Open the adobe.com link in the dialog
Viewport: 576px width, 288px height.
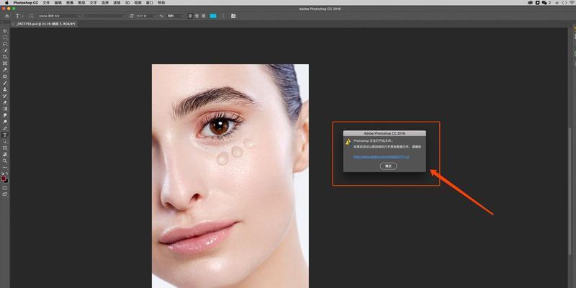pos(382,157)
